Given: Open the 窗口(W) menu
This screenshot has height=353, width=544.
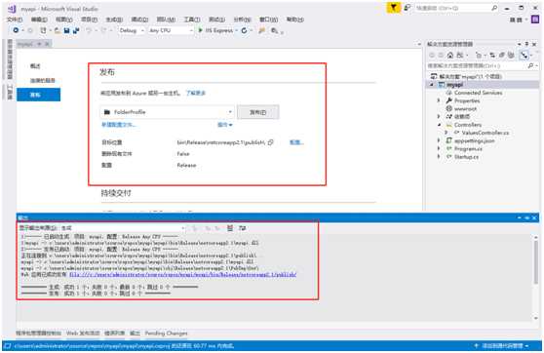Looking at the screenshot, I should point(268,20).
